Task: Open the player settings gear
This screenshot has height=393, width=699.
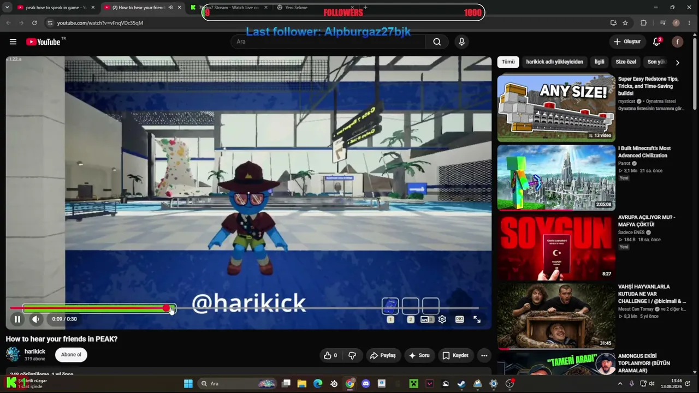Action: [x=442, y=319]
